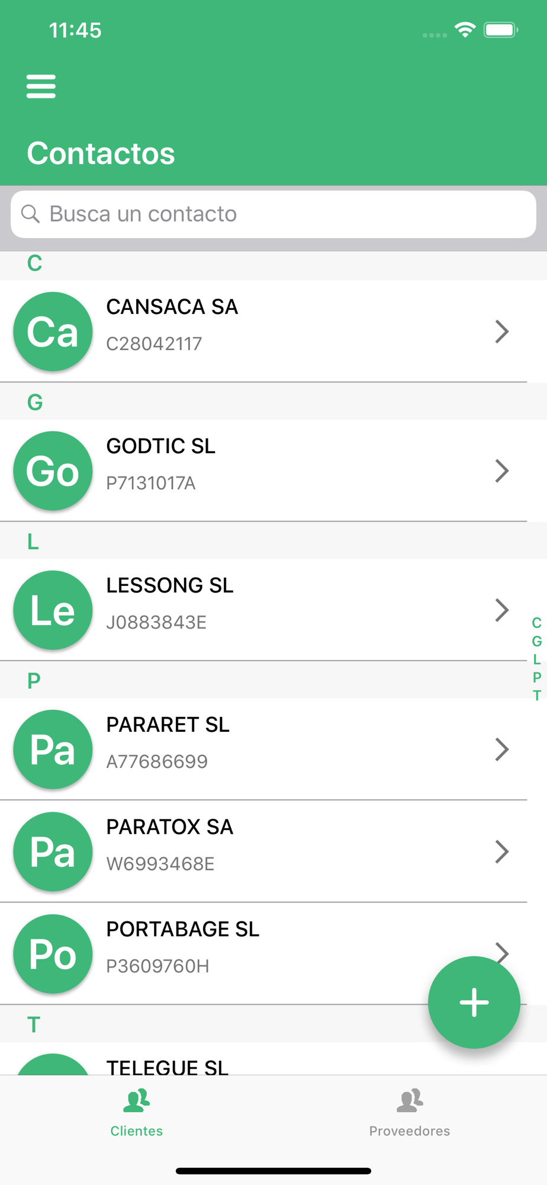Switch to the Clientes tab
Screen dimensions: 547x1185
click(137, 1113)
